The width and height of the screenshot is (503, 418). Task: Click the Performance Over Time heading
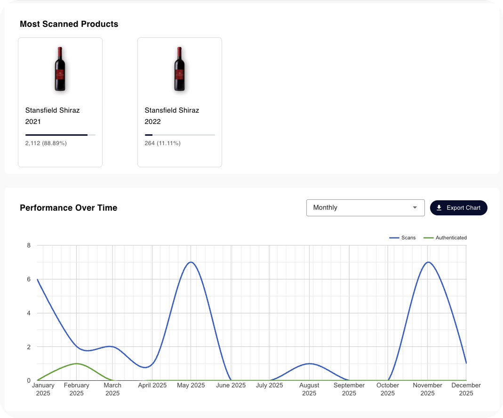point(69,208)
